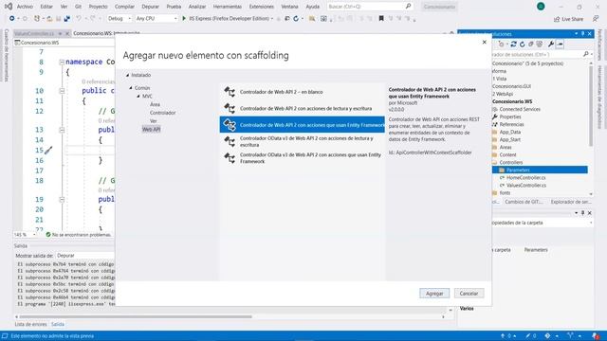Image resolution: width=607 pixels, height=341 pixels.
Task: Switch to the Concesionario.WS: Introducción tab
Action: coord(107,34)
